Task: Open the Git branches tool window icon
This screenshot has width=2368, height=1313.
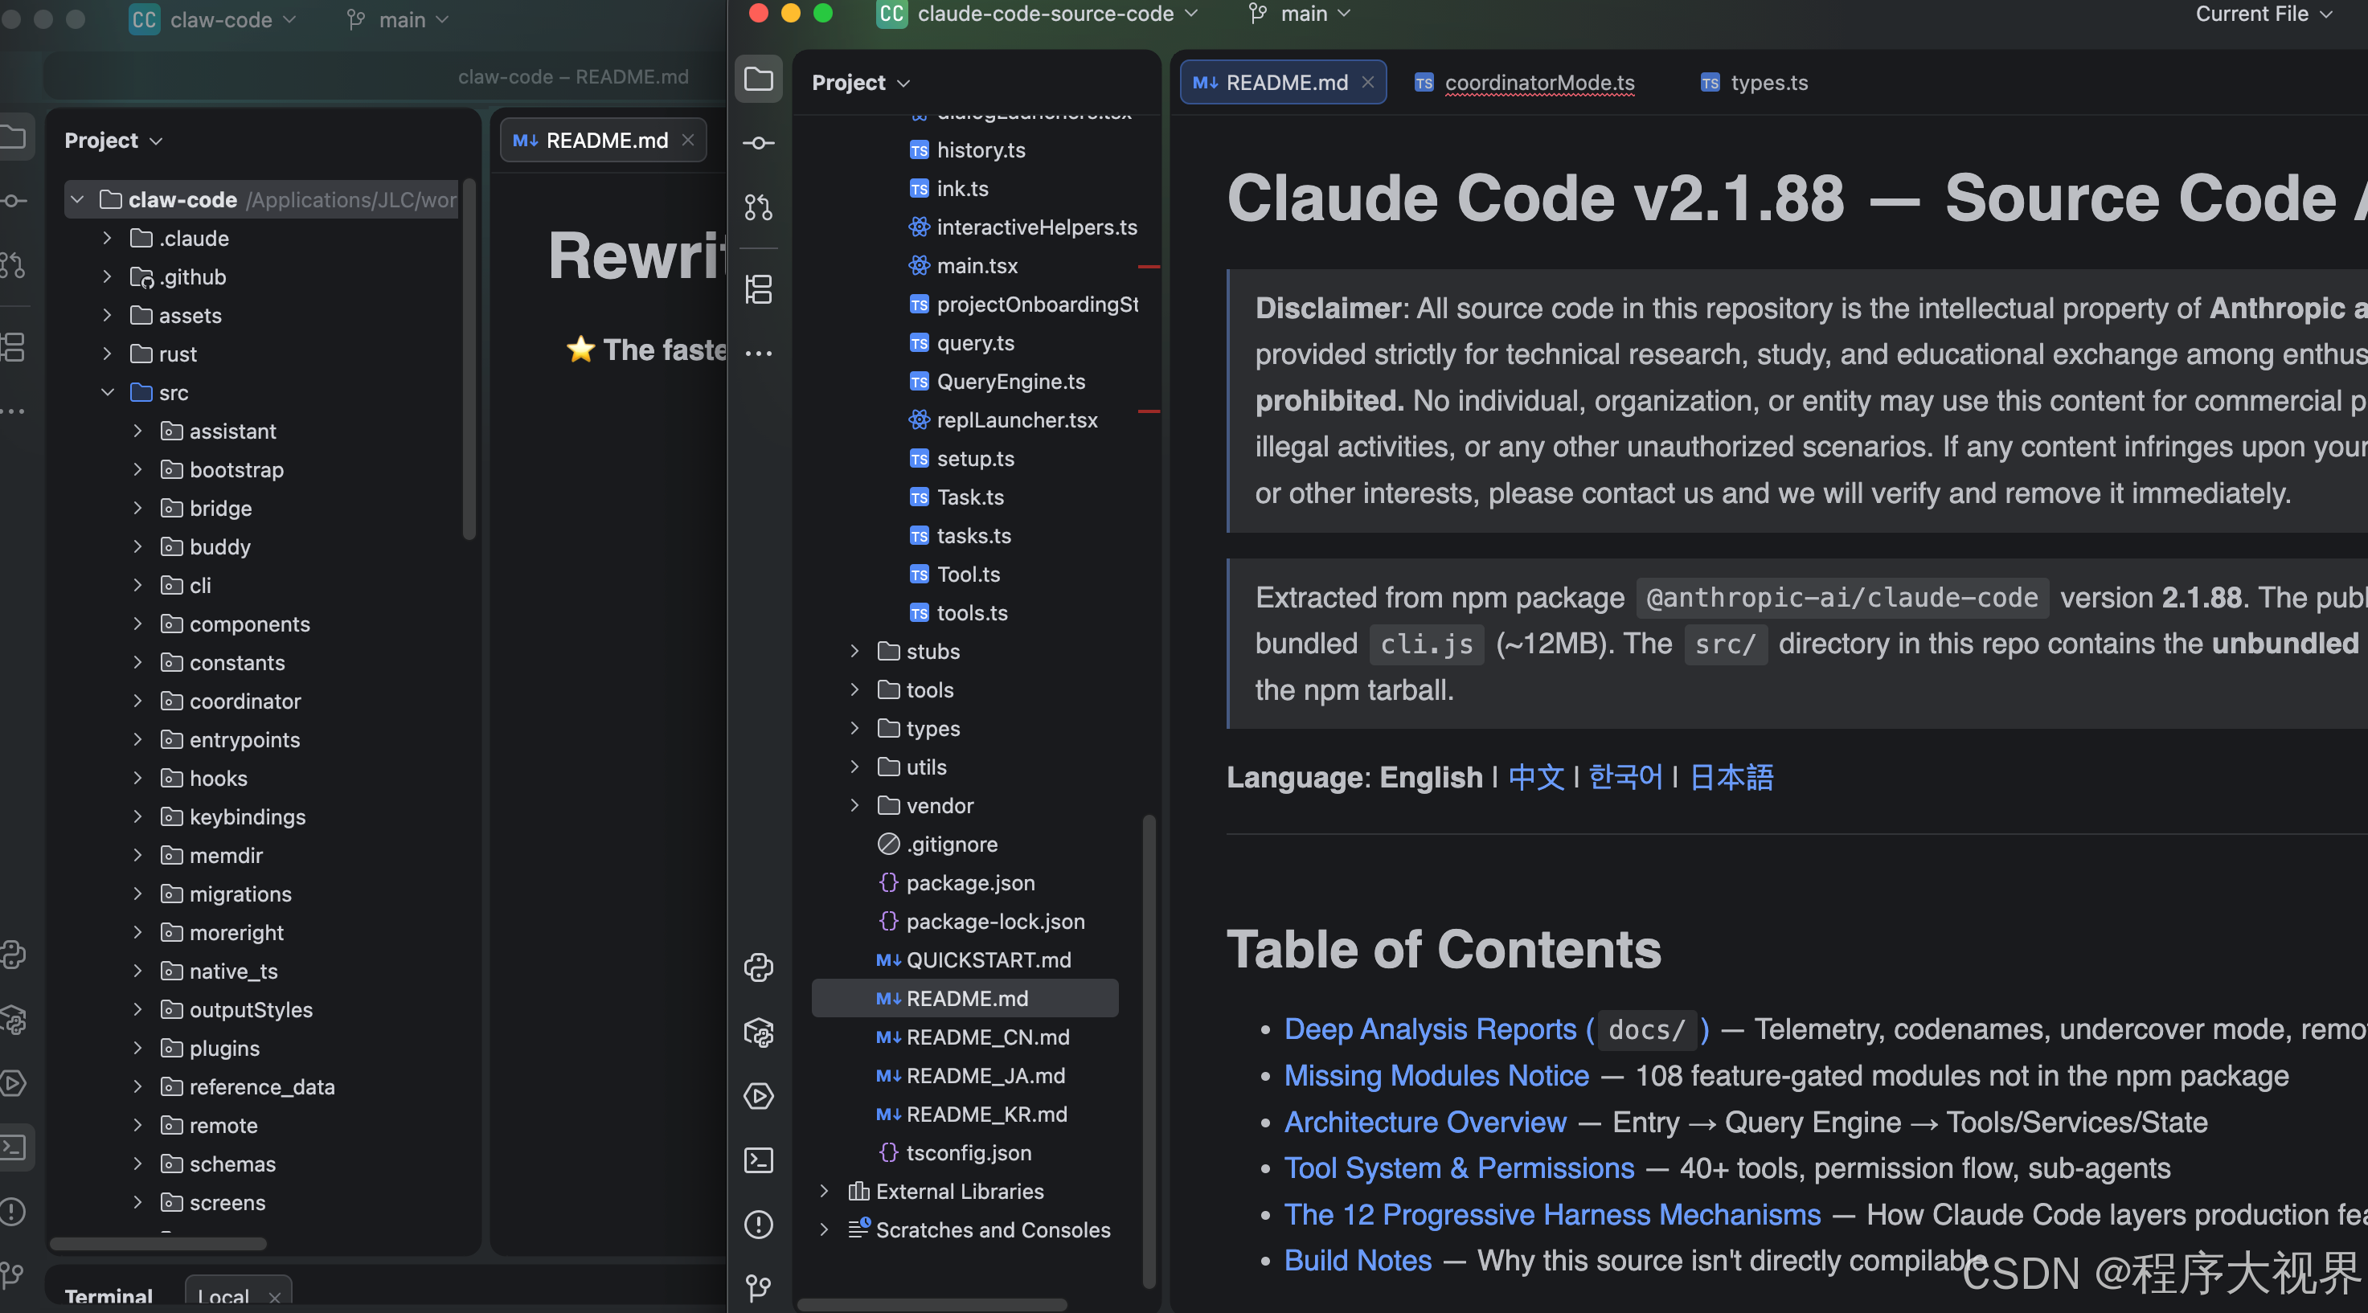Action: pos(758,1287)
